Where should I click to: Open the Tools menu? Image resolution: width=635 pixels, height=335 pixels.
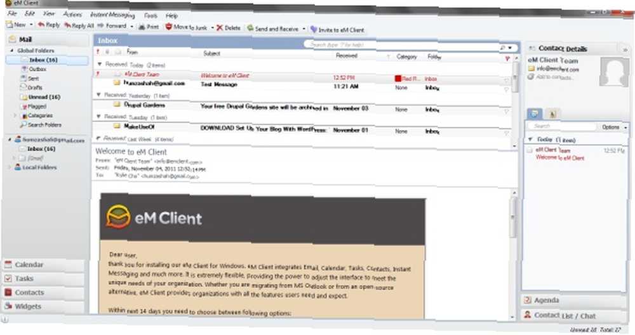pos(150,15)
